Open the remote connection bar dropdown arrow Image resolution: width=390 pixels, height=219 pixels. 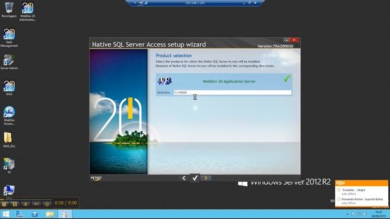pyautogui.click(x=135, y=3)
